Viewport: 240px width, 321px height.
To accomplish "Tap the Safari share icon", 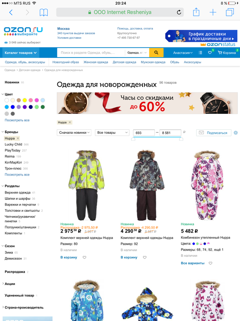I will pyautogui.click(x=196, y=12).
